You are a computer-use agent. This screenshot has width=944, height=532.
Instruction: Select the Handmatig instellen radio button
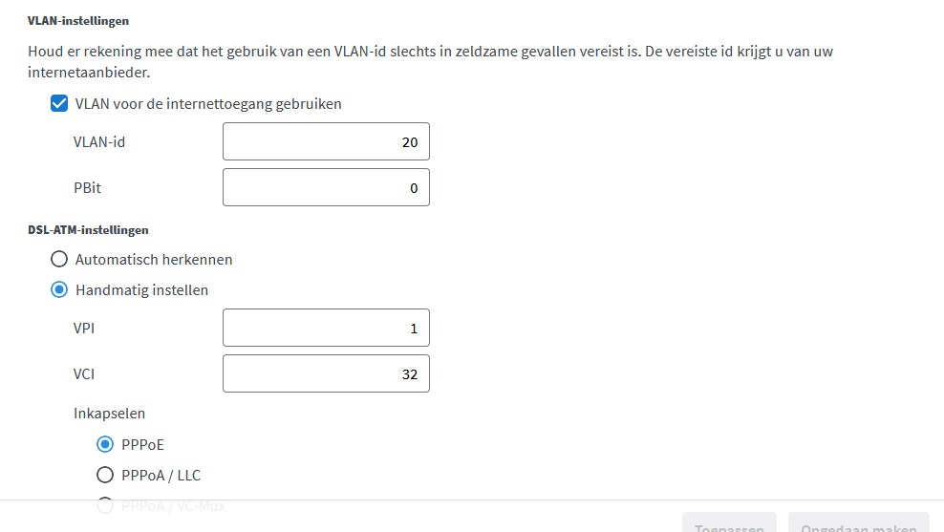(59, 290)
